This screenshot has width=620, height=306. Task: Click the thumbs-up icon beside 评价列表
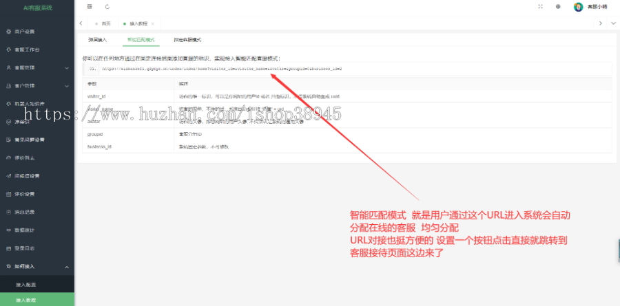(x=9, y=158)
